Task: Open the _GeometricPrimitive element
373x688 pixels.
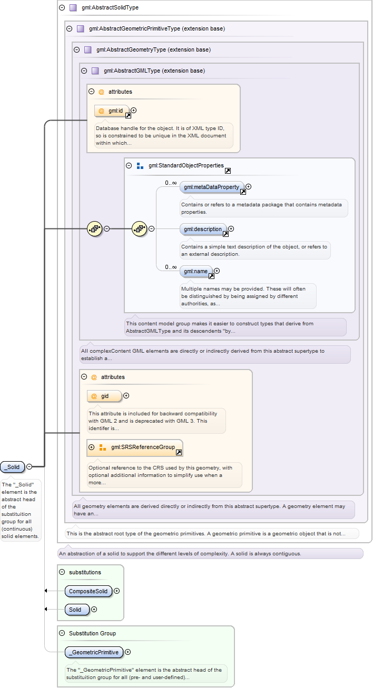Action: [x=94, y=652]
